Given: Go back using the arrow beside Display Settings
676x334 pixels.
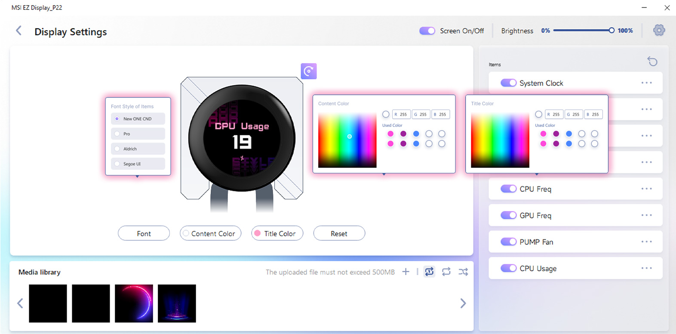Looking at the screenshot, I should 18,31.
